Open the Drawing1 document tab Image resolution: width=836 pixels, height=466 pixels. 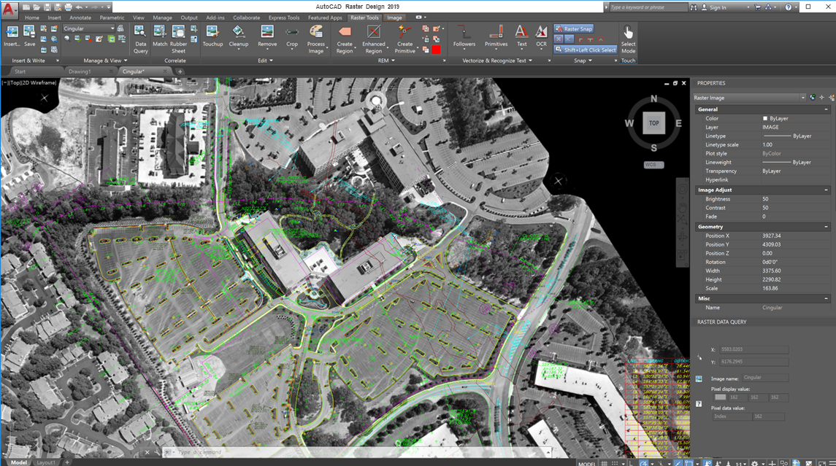point(80,71)
